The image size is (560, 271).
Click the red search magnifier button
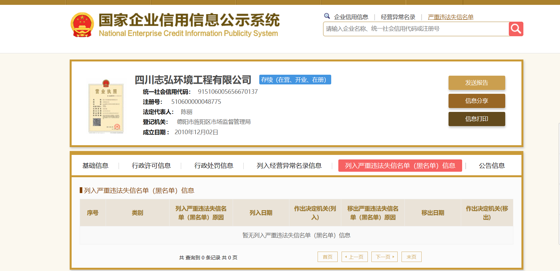pos(516,29)
